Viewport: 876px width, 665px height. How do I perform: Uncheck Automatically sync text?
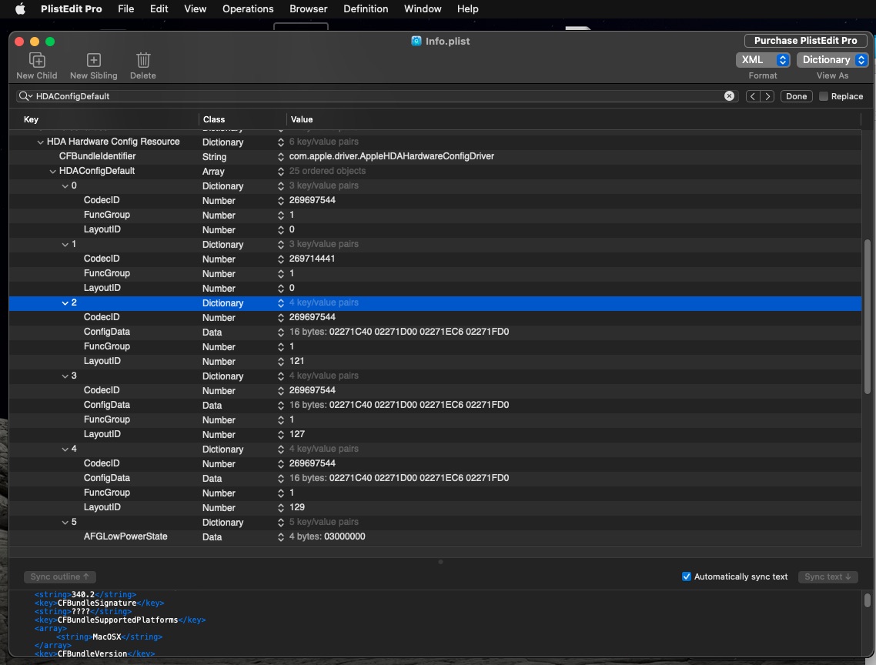(687, 576)
